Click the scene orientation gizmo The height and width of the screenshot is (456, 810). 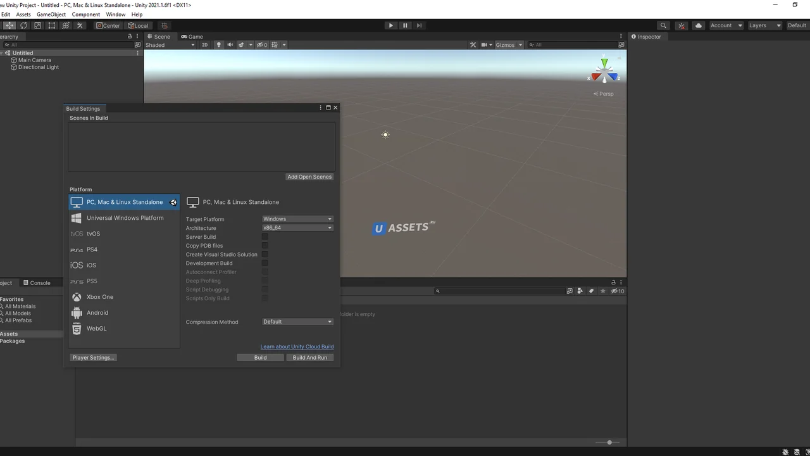coord(604,71)
